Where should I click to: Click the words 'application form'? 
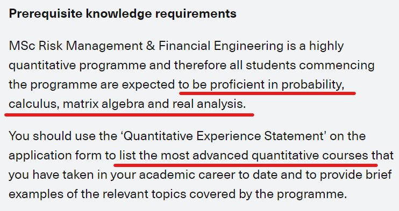pos(55,156)
